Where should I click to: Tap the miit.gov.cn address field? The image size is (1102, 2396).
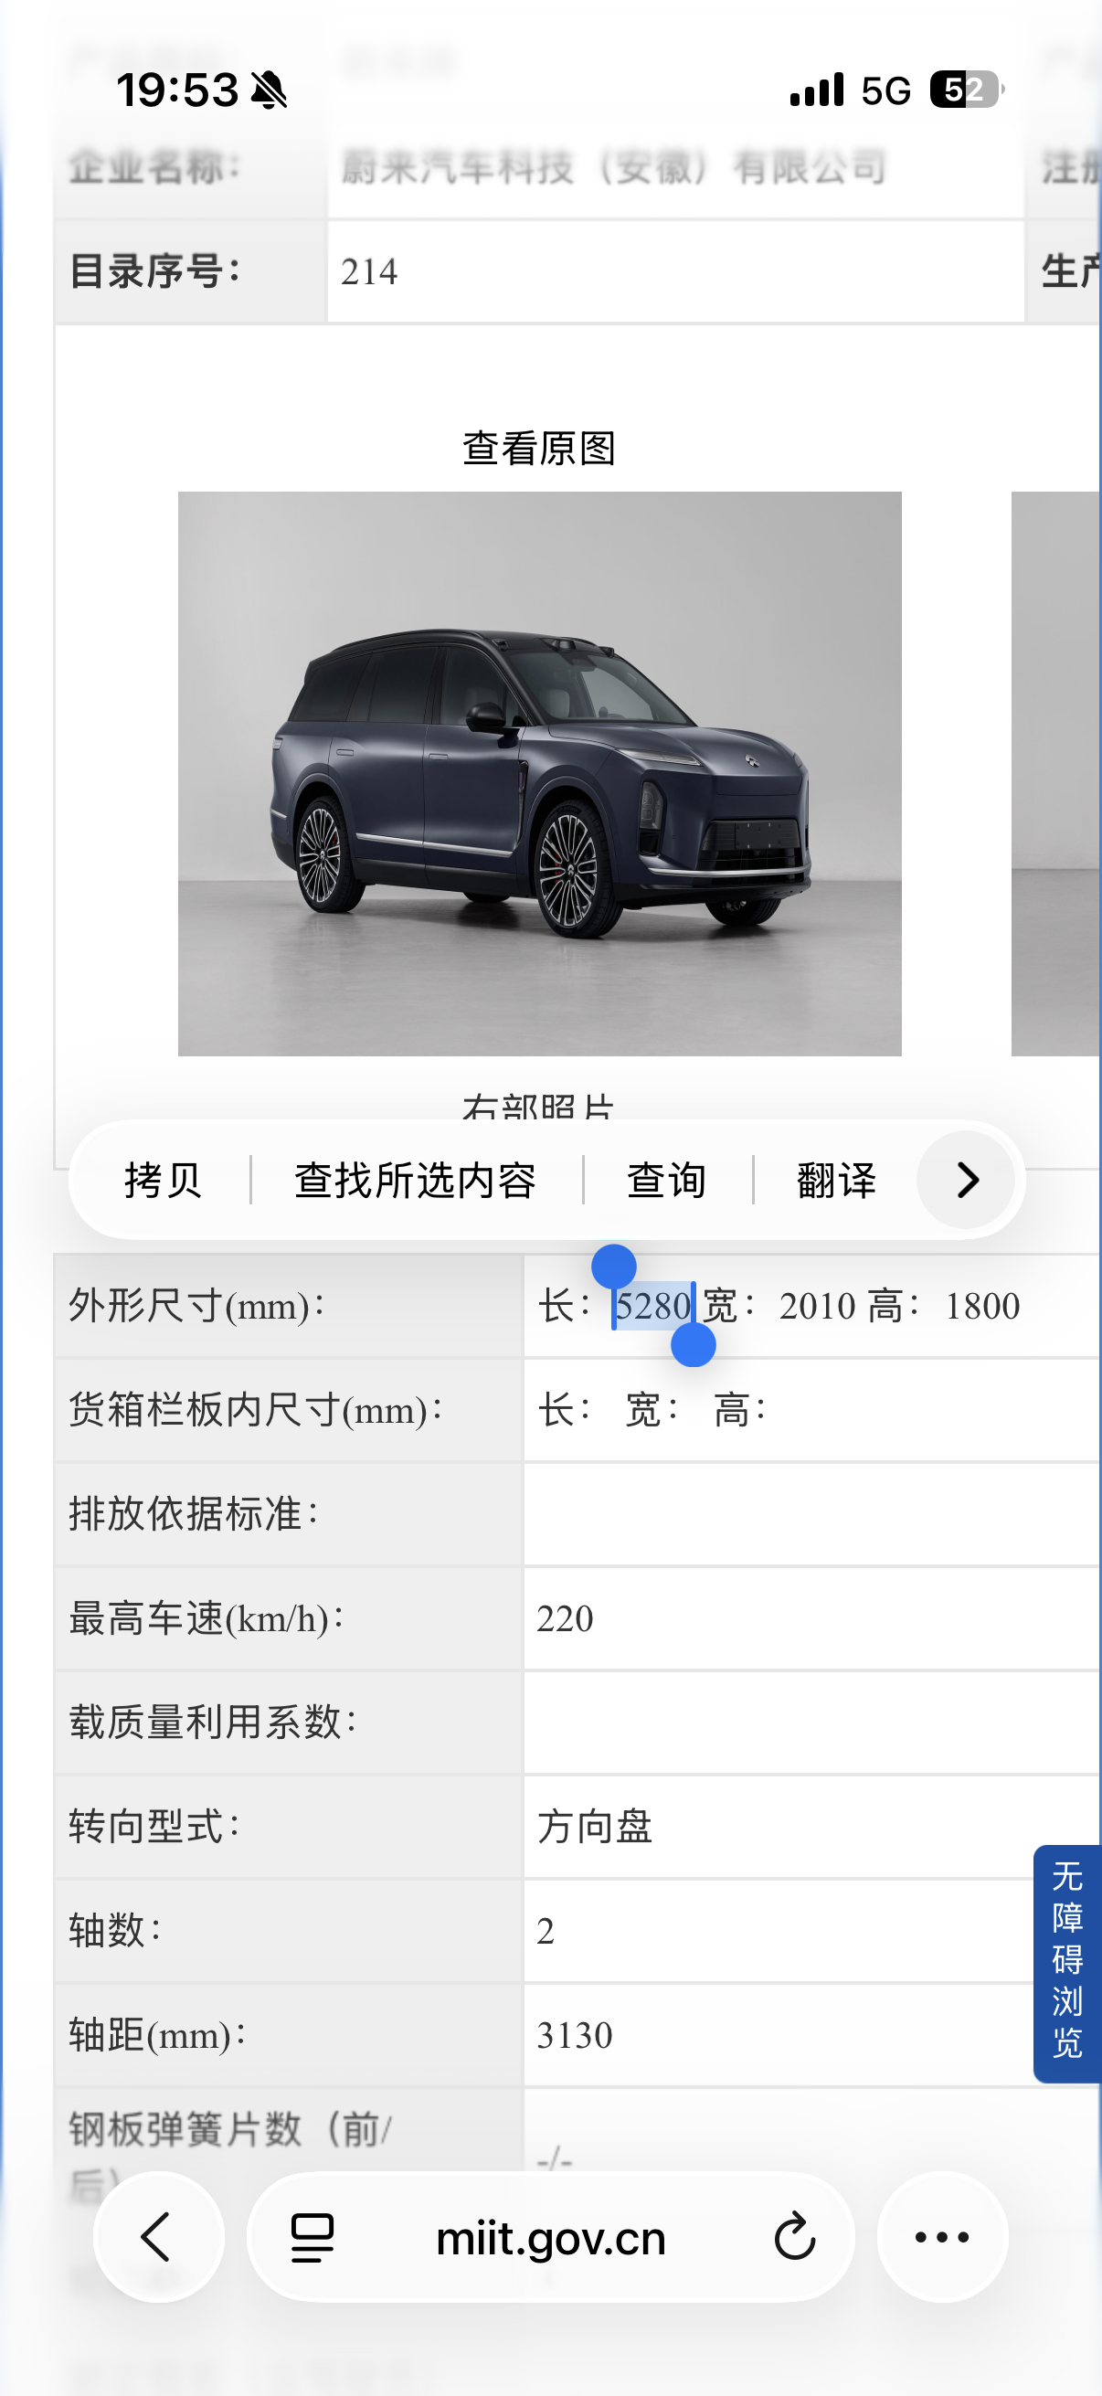pyautogui.click(x=550, y=2237)
